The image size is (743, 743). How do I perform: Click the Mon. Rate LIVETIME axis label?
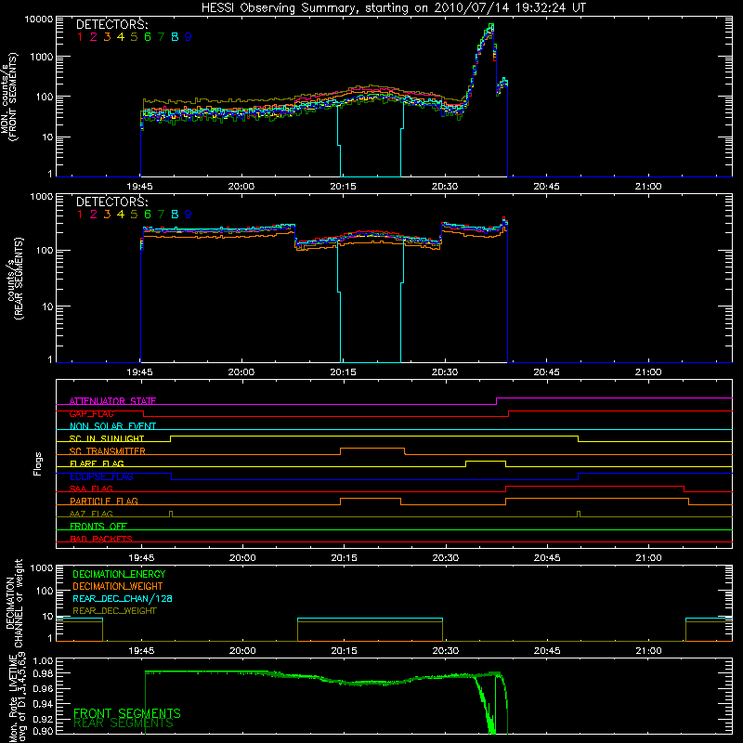(x=17, y=697)
